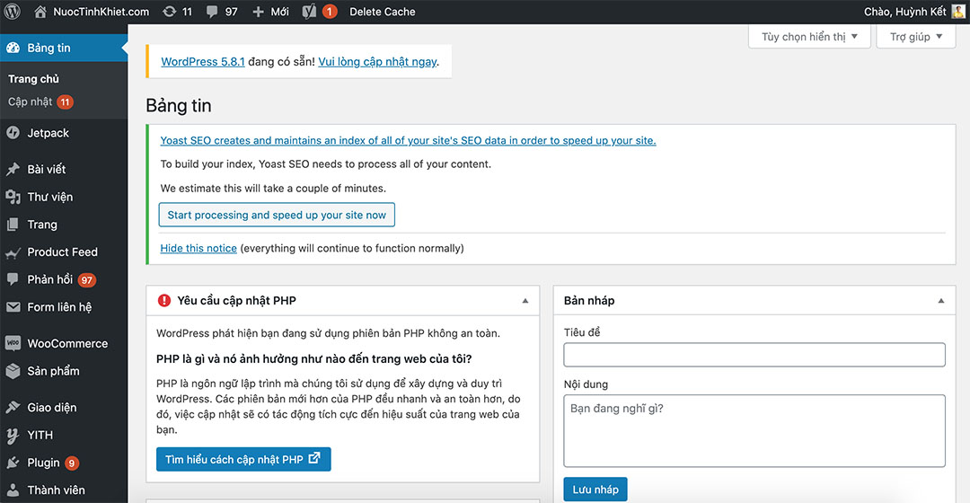The image size is (970, 503).
Task: Click the Plugin badge showing 9
Action: 72,463
